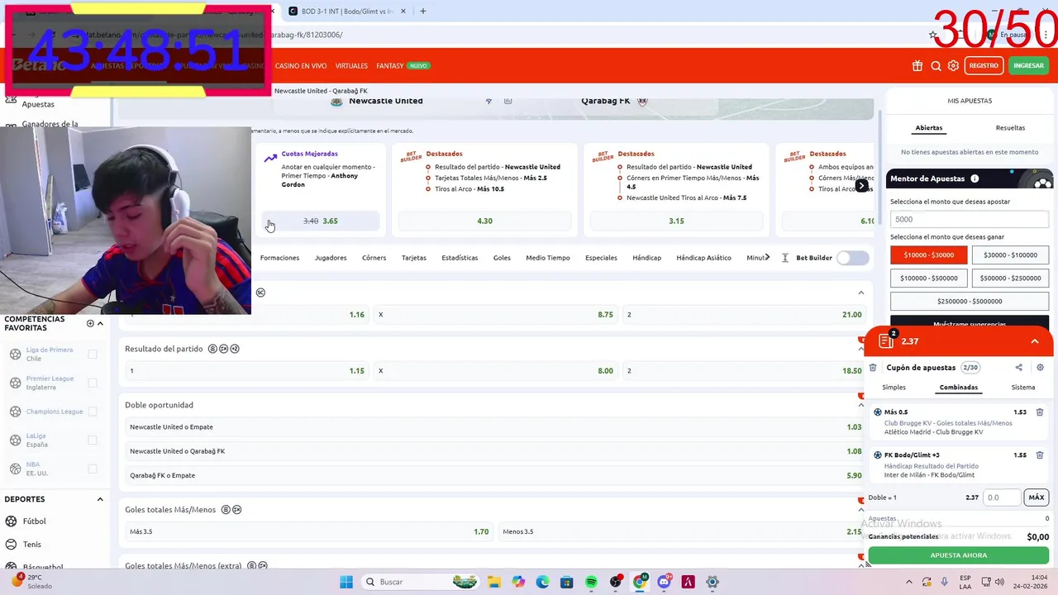Screen dimensions: 1058x595
Task: Collapse the Deportes section in sidebar
Action: coord(100,499)
